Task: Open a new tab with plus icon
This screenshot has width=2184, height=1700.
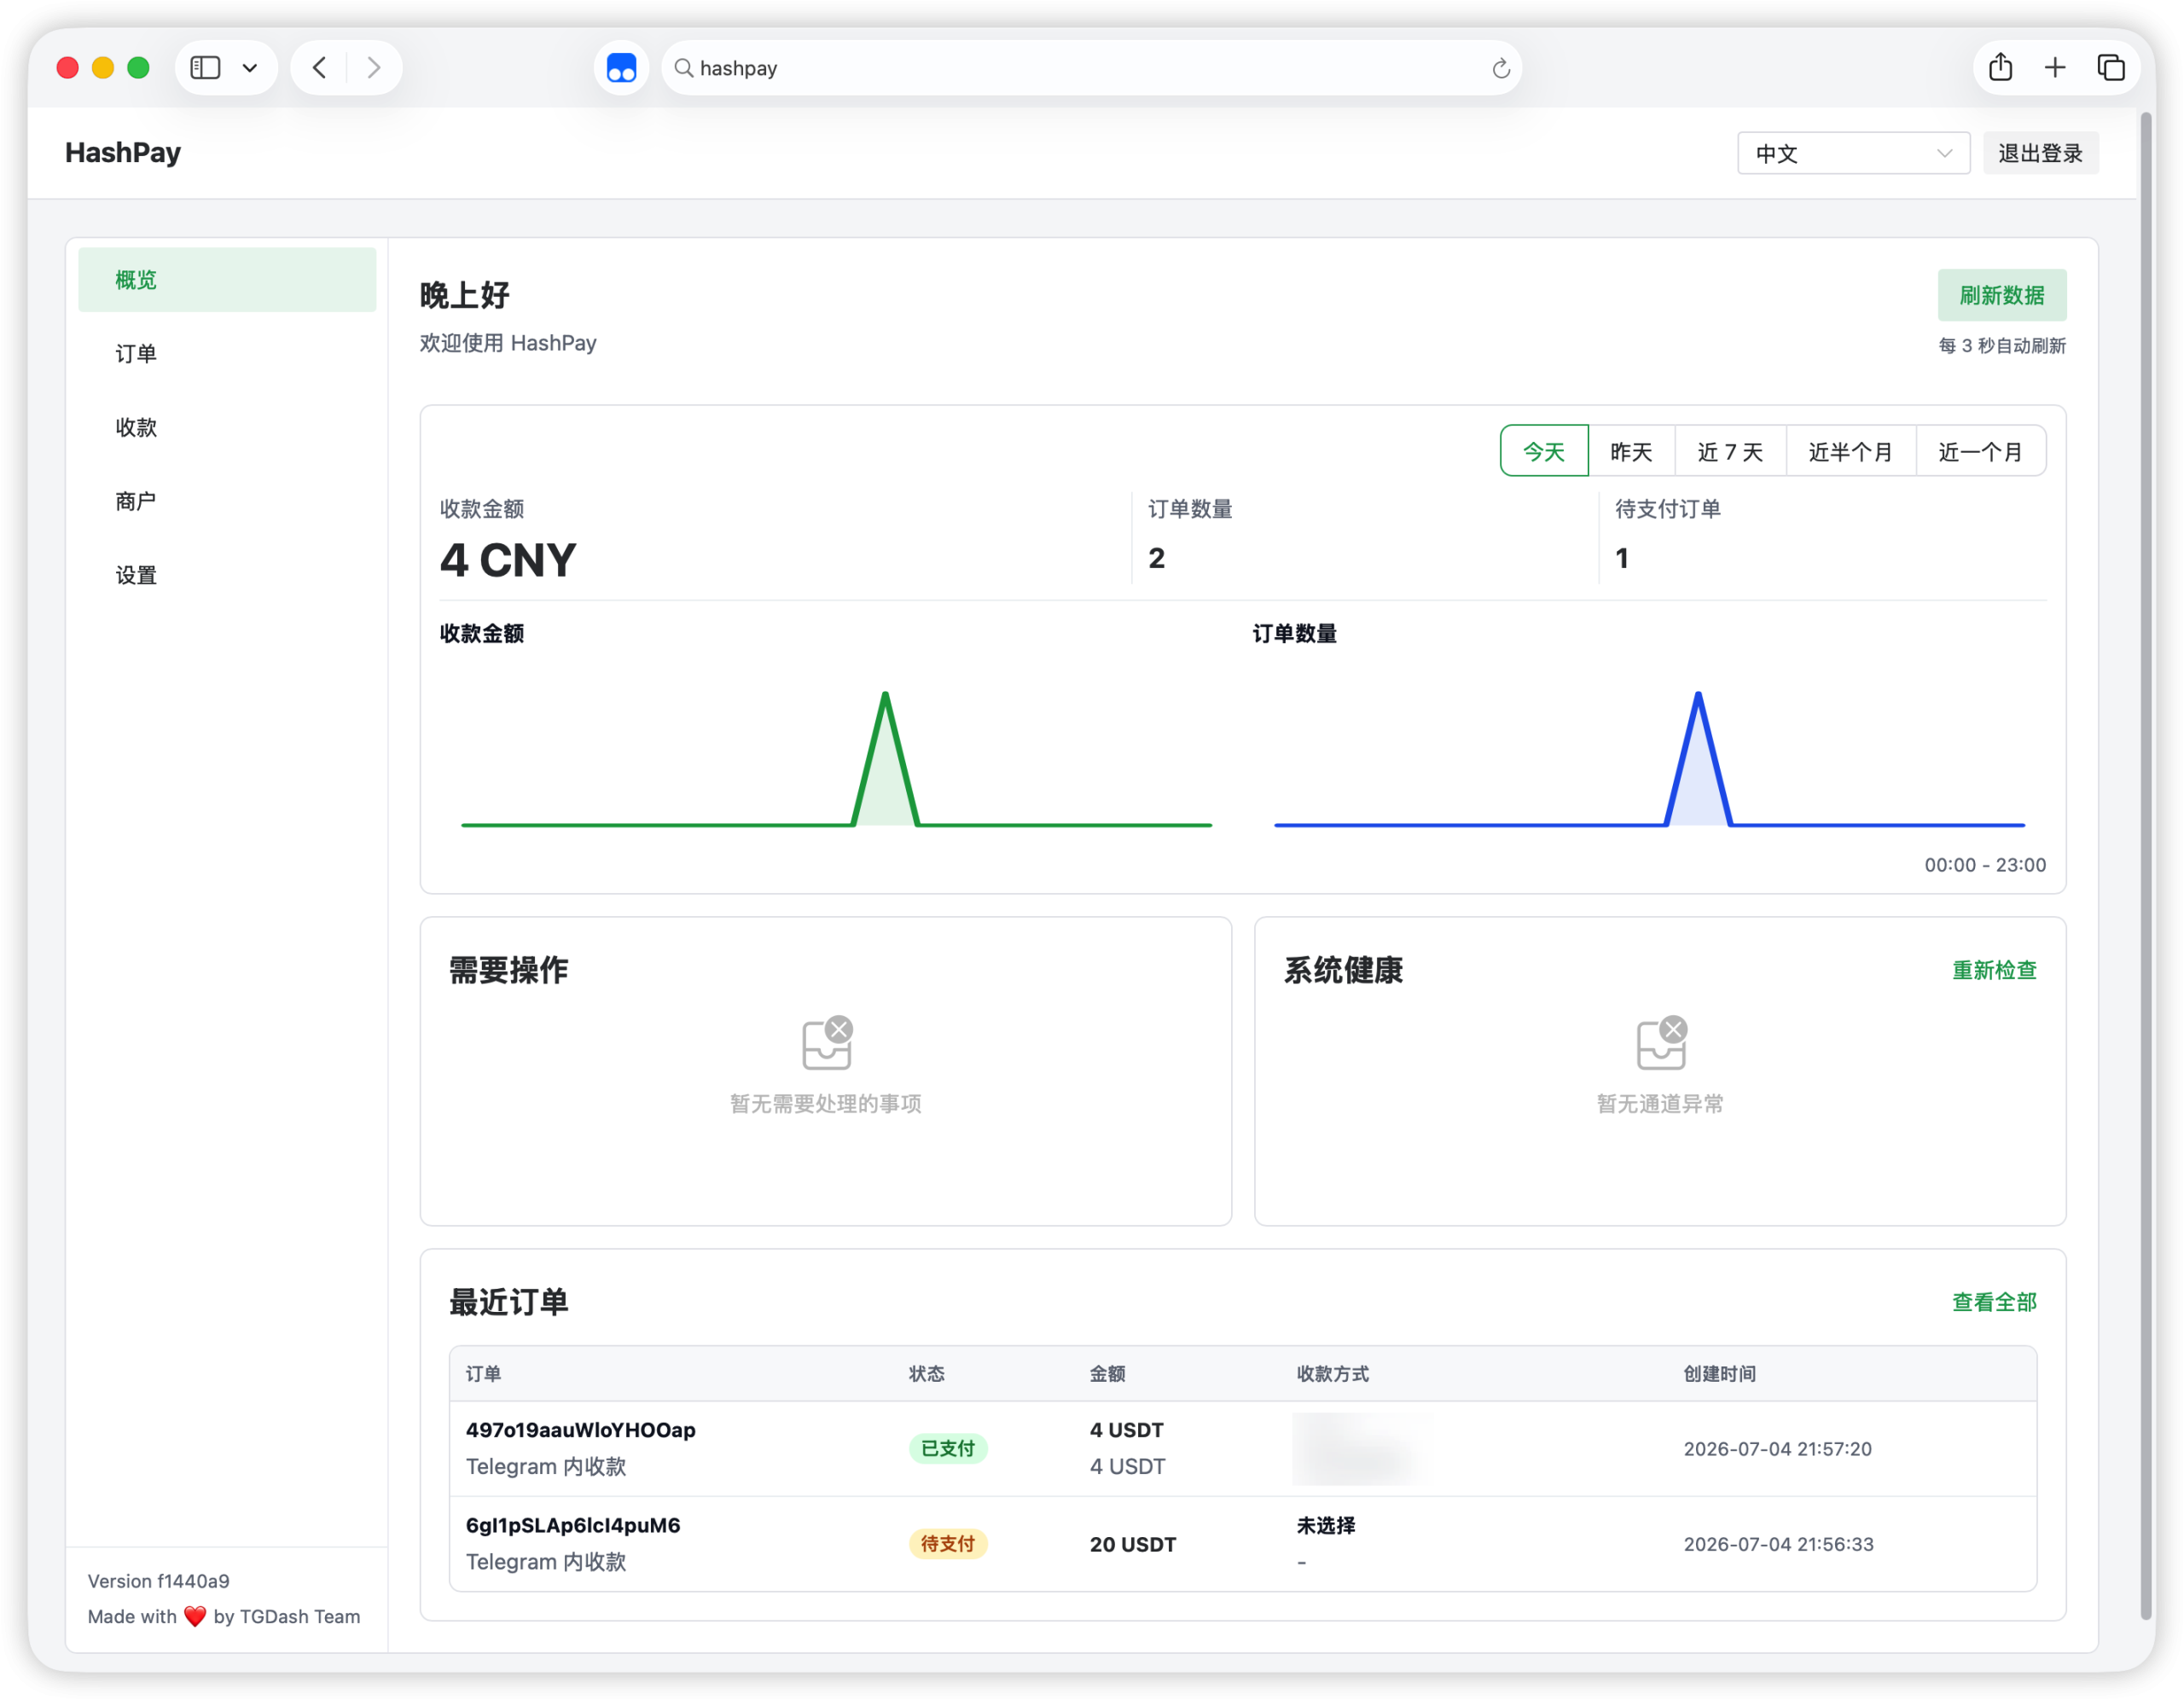Action: [x=2055, y=68]
